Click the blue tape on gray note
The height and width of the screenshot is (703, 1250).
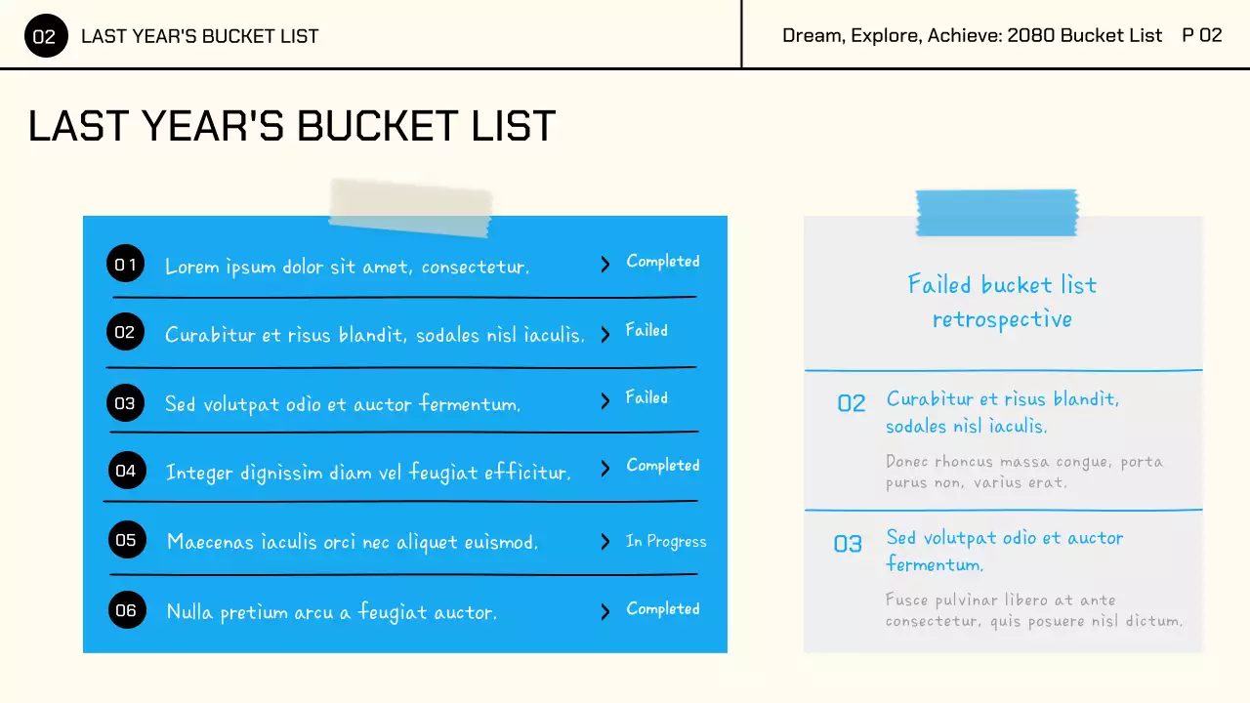click(x=996, y=212)
